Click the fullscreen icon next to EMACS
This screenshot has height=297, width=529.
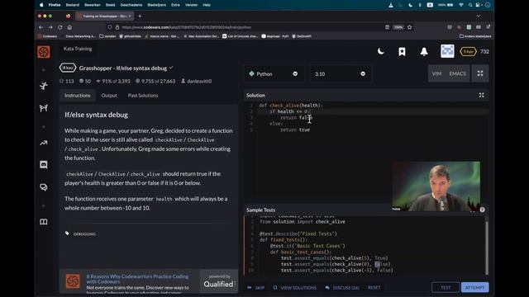(480, 73)
